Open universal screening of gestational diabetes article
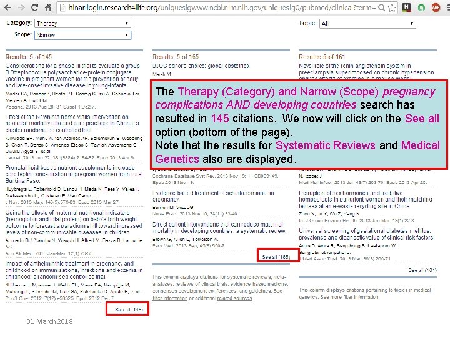The height and width of the screenshot is (337, 450). pyautogui.click(x=367, y=234)
